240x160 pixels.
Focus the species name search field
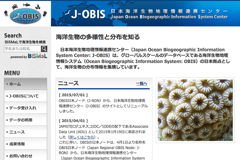(22, 49)
